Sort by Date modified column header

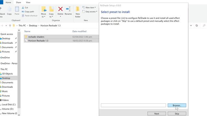(79, 31)
